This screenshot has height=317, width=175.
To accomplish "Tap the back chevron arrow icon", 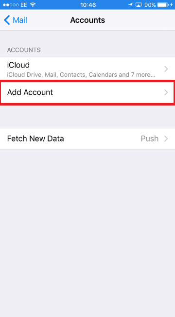I will pyautogui.click(x=7, y=20).
